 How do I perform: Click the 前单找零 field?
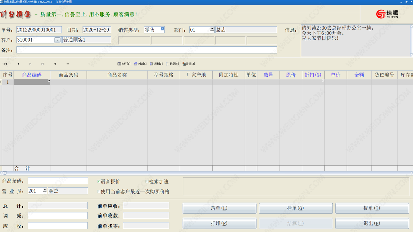pyautogui.click(x=146, y=226)
